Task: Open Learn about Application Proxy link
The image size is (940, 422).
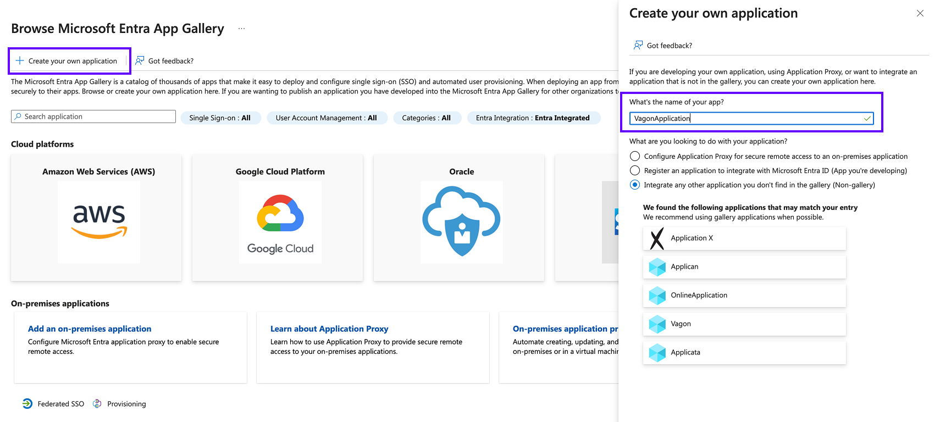Action: [x=329, y=329]
